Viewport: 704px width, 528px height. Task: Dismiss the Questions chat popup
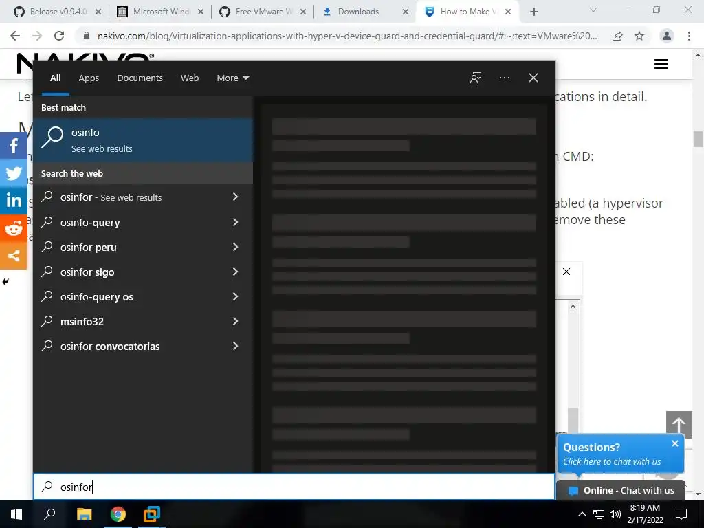click(675, 443)
